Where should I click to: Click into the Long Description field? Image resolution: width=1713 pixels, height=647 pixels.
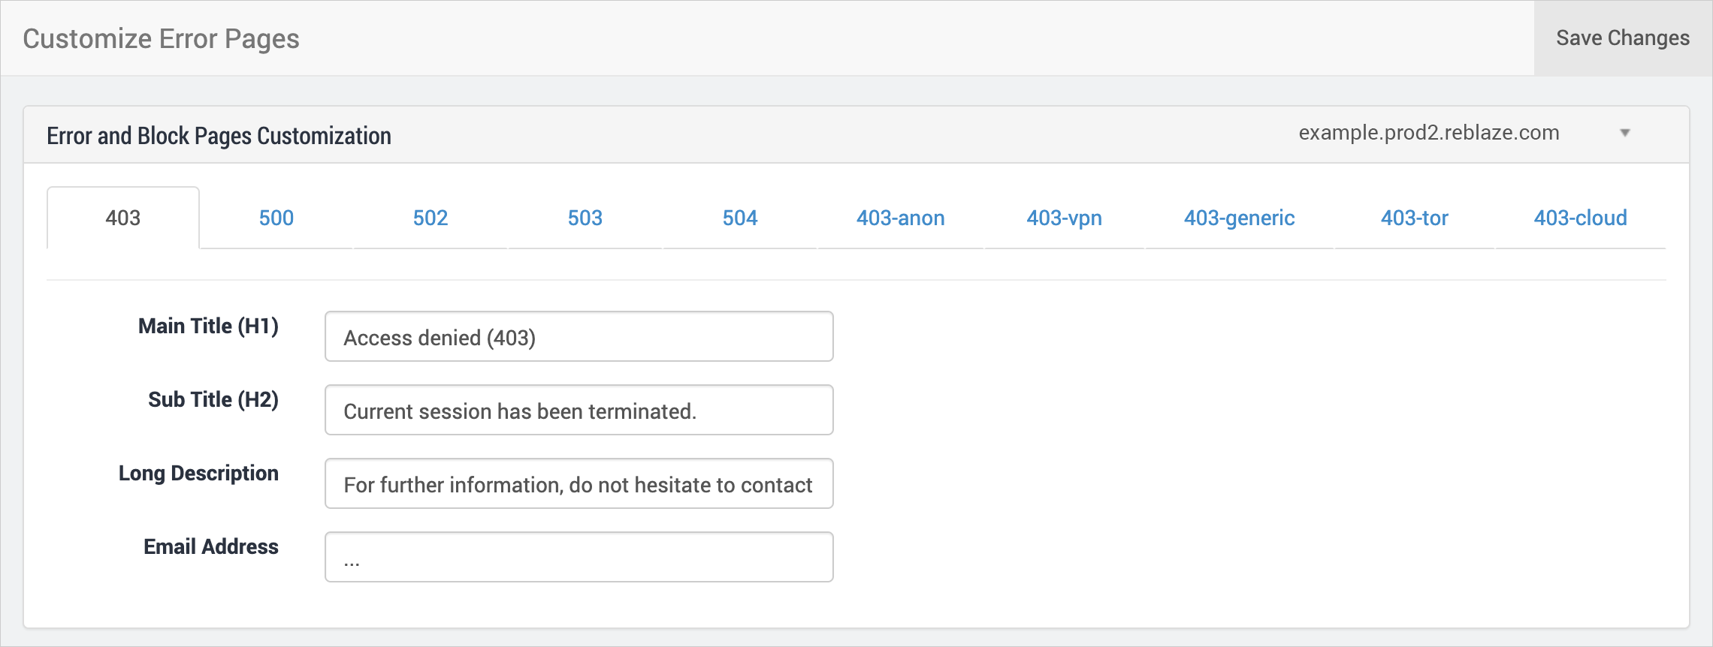tap(579, 484)
